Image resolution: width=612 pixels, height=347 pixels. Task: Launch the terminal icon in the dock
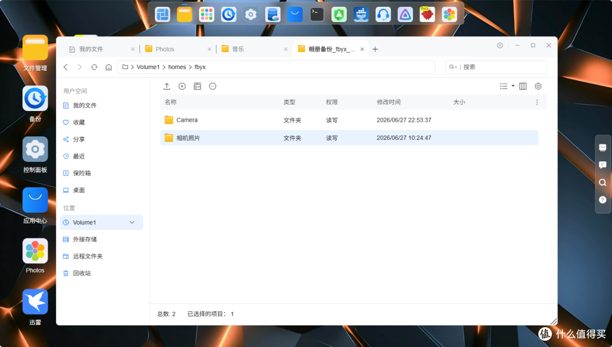tap(317, 14)
